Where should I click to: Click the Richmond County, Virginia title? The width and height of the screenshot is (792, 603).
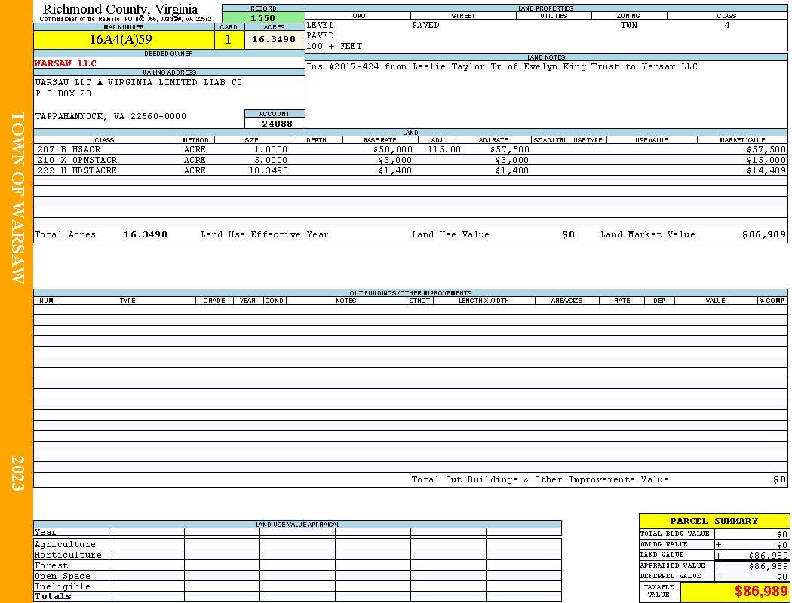pyautogui.click(x=120, y=9)
